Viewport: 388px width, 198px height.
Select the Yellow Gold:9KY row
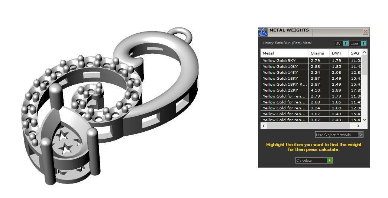(311, 60)
